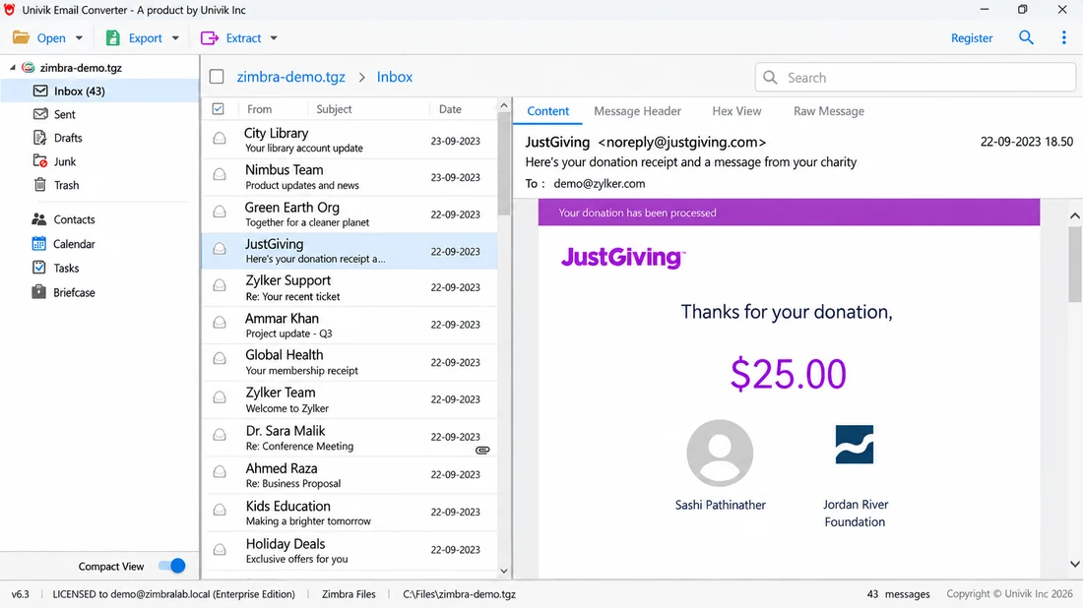Open the three-dot more options menu
This screenshot has width=1083, height=608.
click(x=1063, y=37)
